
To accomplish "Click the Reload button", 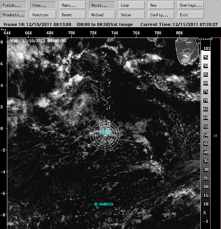I will coord(102,15).
